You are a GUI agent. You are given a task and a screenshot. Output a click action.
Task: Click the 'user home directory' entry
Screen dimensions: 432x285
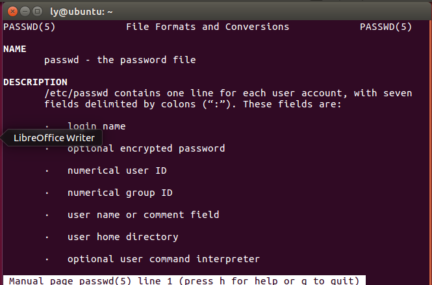(x=123, y=237)
